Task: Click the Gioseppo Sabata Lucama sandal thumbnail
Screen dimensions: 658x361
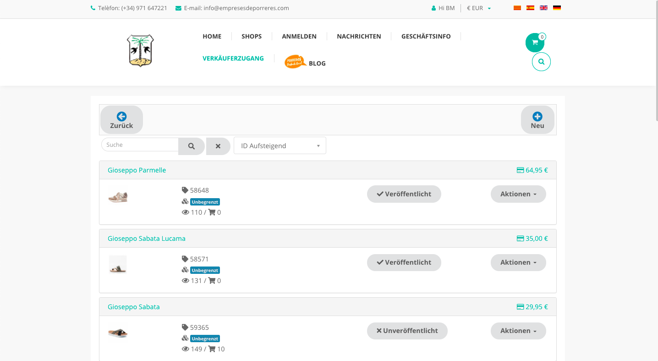Action: tap(118, 265)
